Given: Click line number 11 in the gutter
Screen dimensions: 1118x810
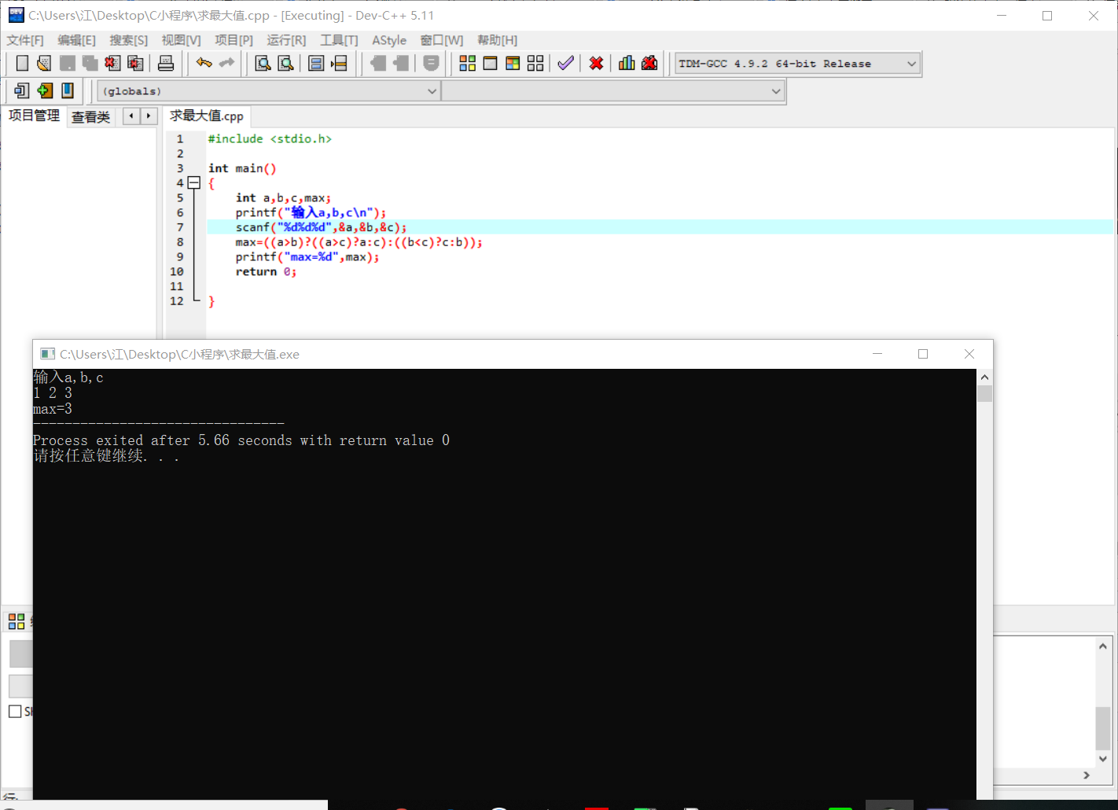Looking at the screenshot, I should click(x=177, y=286).
